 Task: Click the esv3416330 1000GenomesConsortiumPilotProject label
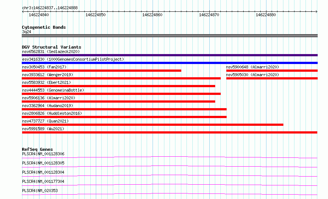pyautogui.click(x=73, y=59)
